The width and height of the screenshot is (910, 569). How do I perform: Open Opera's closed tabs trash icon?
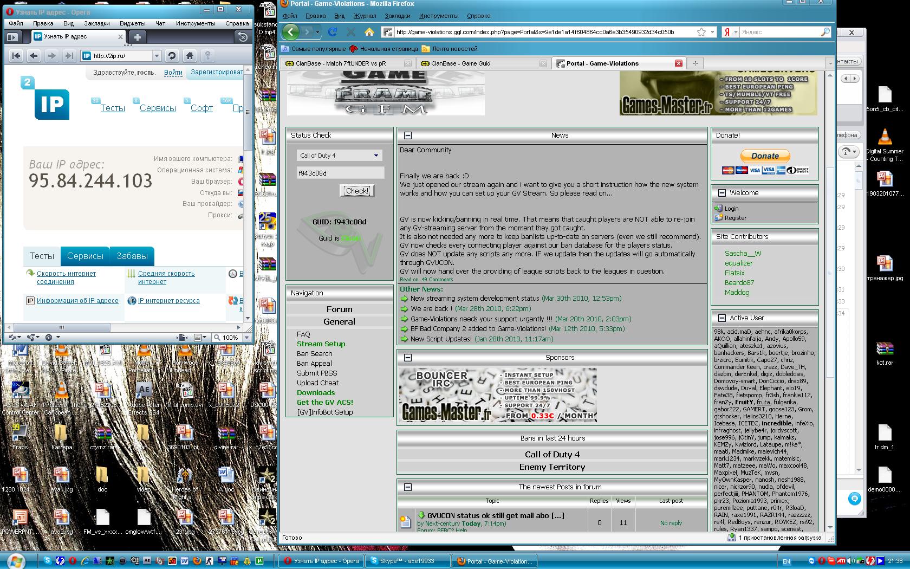coord(243,37)
